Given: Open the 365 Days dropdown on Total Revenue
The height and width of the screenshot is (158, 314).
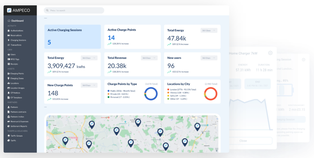Looking at the screenshot, I should (x=149, y=58).
